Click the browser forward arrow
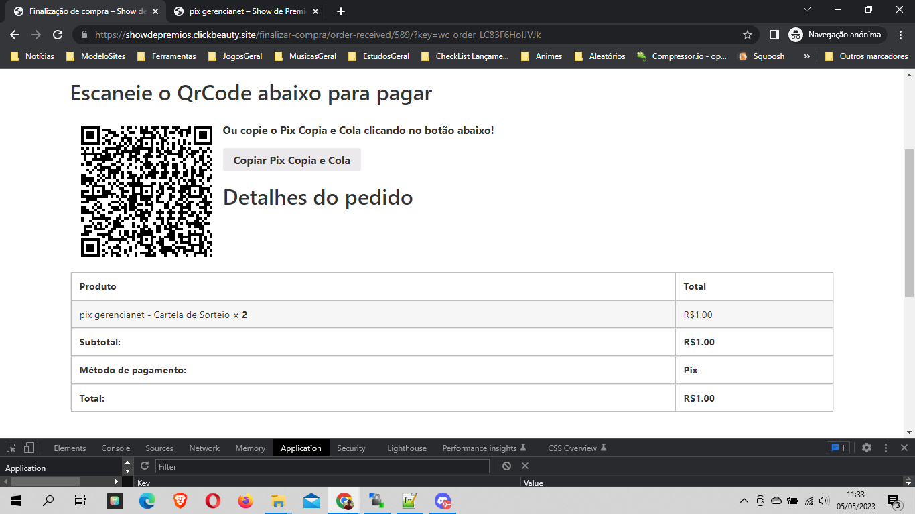The image size is (915, 514). (x=36, y=35)
